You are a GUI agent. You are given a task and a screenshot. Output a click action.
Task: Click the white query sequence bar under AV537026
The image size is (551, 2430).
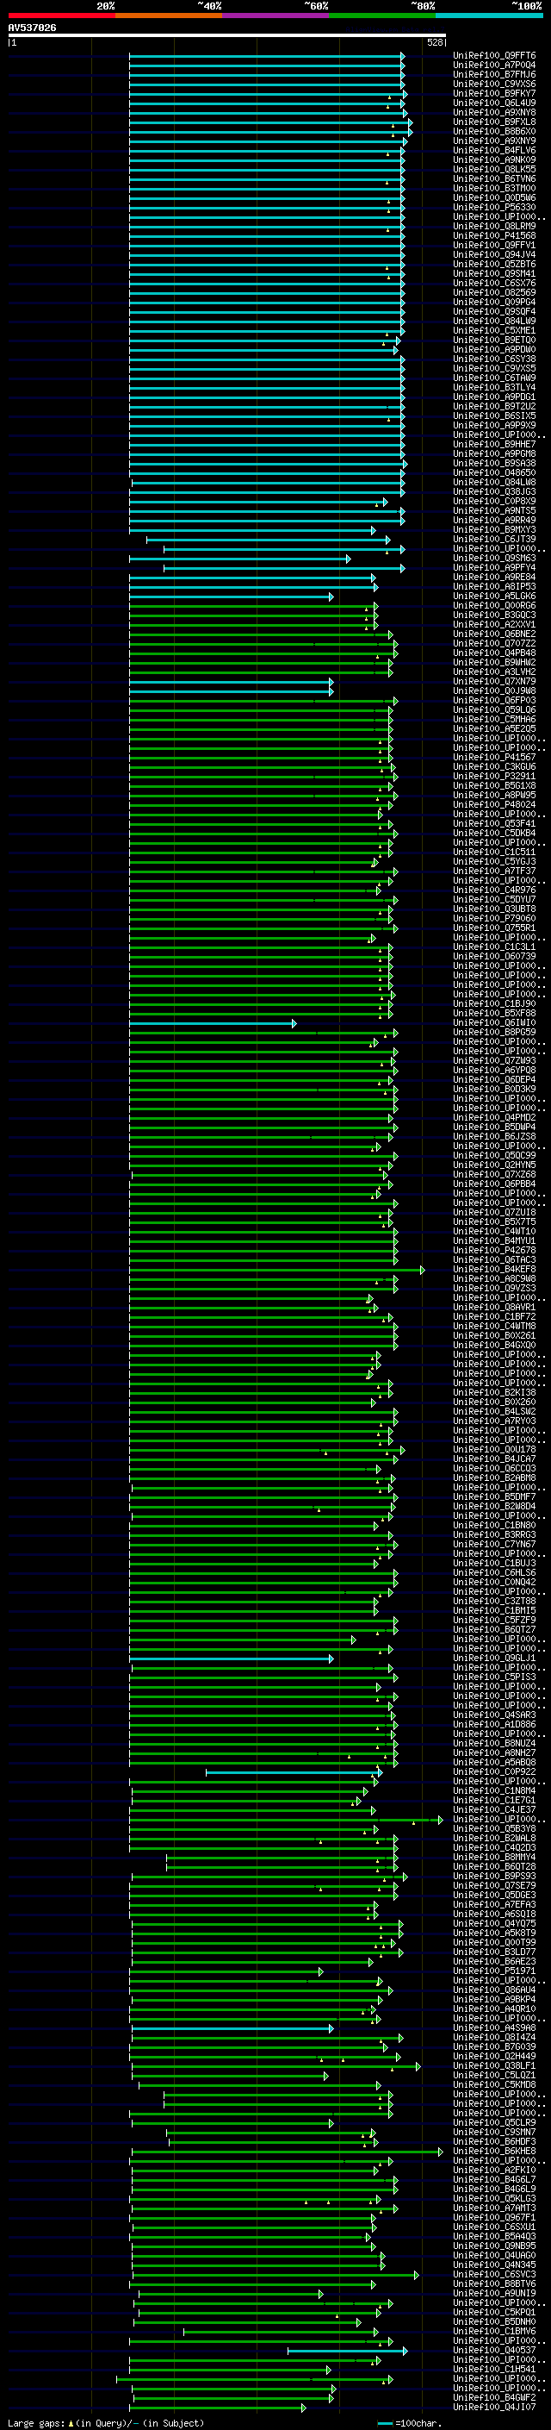pyautogui.click(x=227, y=36)
